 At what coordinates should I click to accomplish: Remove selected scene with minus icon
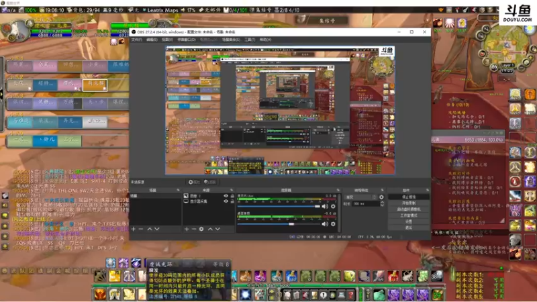141,229
